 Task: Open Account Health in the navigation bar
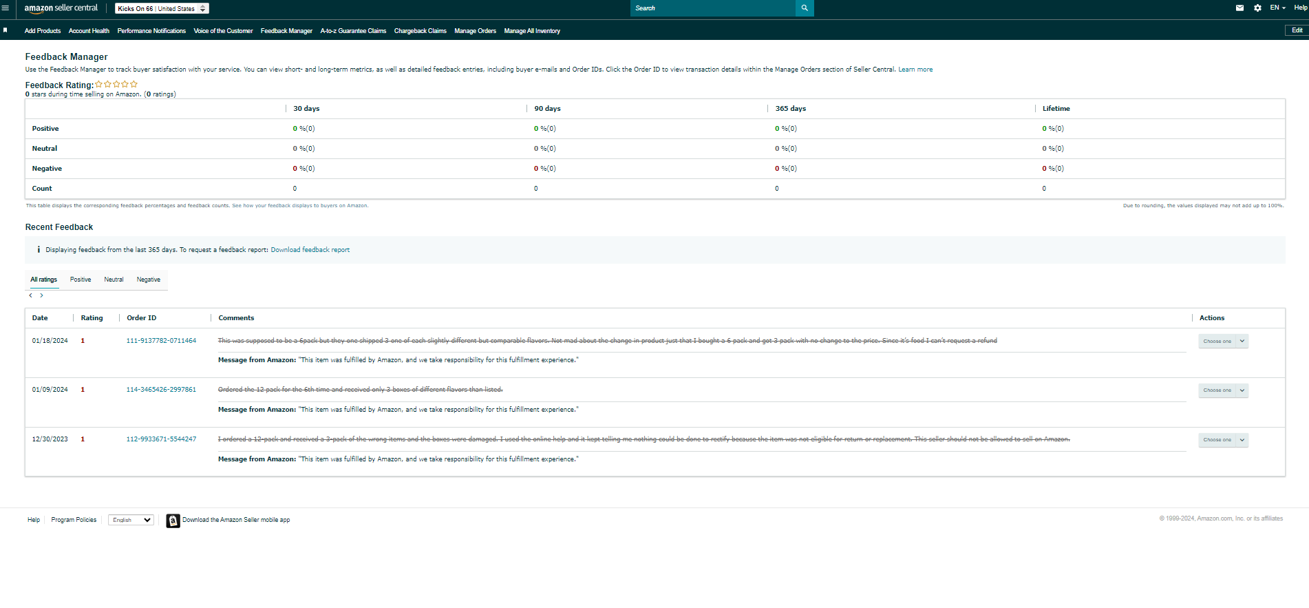point(89,31)
